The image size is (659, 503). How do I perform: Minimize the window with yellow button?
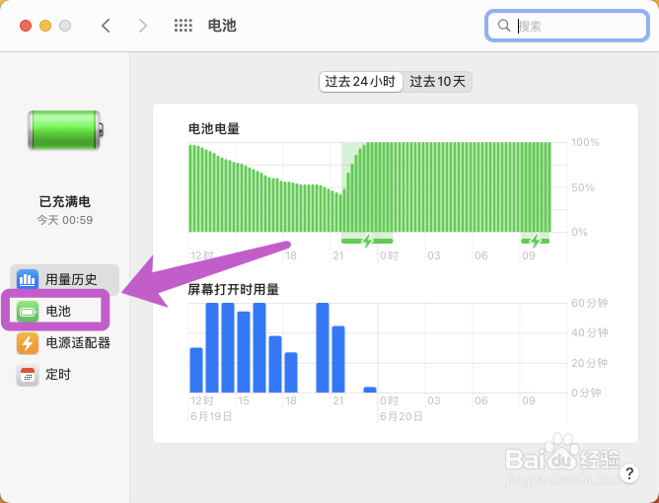pyautogui.click(x=45, y=26)
